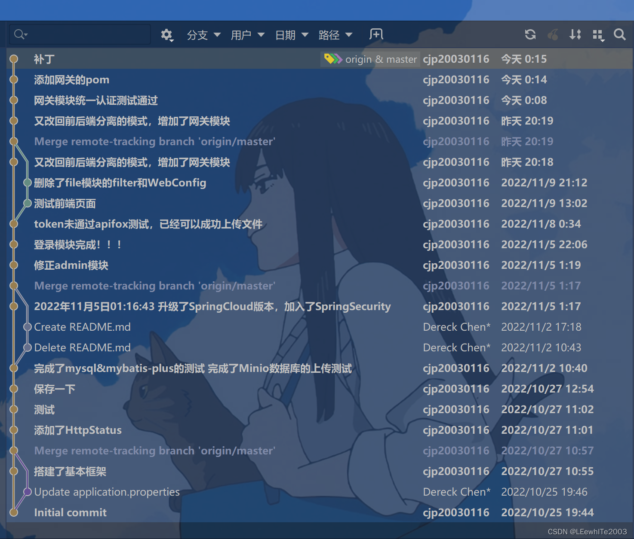
Task: Select commit "token未通过apifox测试"
Action: [x=320, y=224]
